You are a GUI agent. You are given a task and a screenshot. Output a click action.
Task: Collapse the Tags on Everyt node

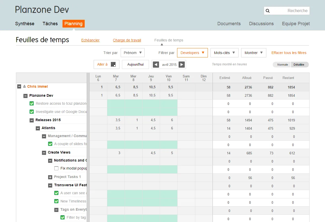(x=56, y=210)
